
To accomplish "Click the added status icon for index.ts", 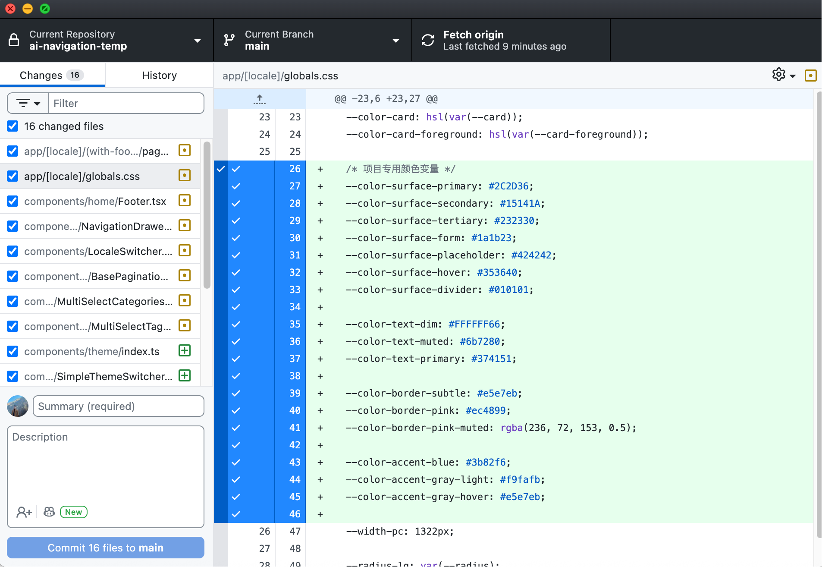I will point(185,351).
